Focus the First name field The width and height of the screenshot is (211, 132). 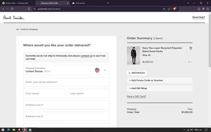pyautogui.click(x=44, y=93)
